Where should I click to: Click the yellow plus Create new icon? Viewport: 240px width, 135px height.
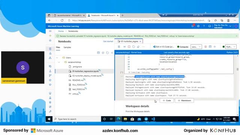[x=50, y=36]
